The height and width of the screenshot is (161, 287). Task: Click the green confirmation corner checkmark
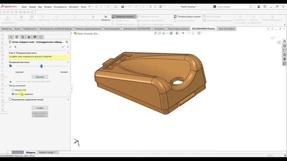[273, 38]
